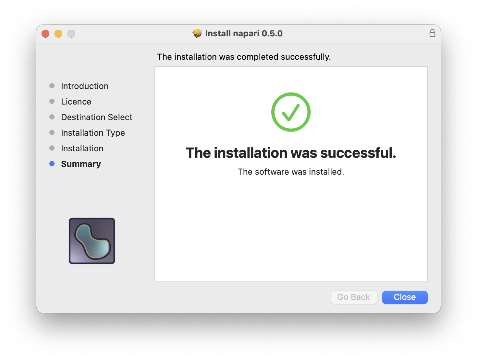Select the Installation Type step
Screen dimensions: 477x361
click(x=93, y=133)
